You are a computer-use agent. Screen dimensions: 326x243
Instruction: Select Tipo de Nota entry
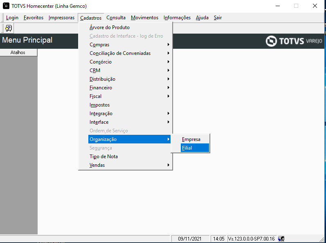[129, 157]
